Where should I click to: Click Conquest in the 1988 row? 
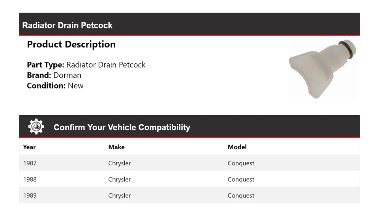pos(241,179)
